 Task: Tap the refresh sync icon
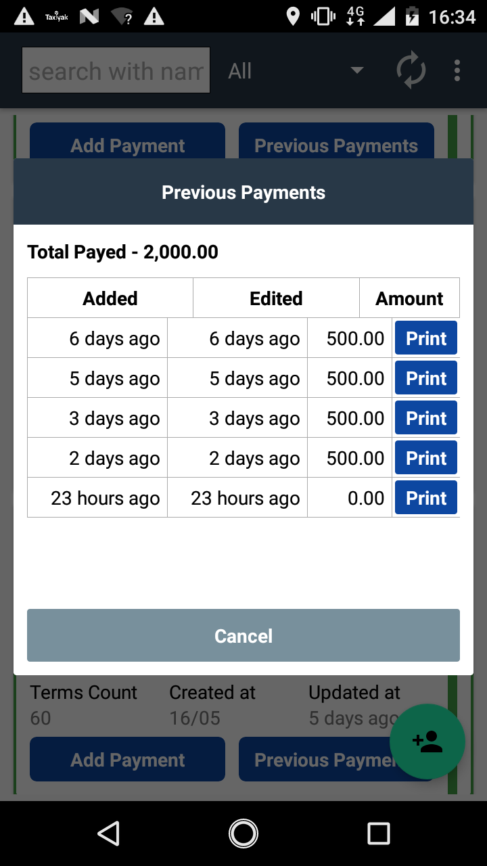(411, 70)
